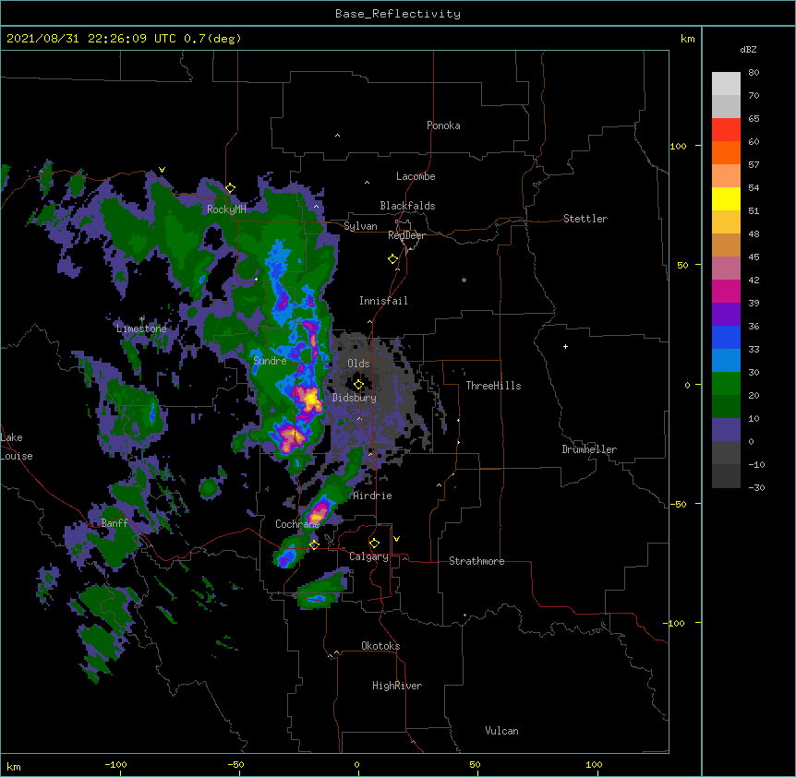Click the Base_Reflectivity title
This screenshot has height=777, width=796.
pos(398,14)
